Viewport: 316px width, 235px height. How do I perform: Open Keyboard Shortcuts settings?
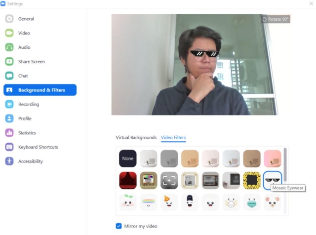click(38, 147)
